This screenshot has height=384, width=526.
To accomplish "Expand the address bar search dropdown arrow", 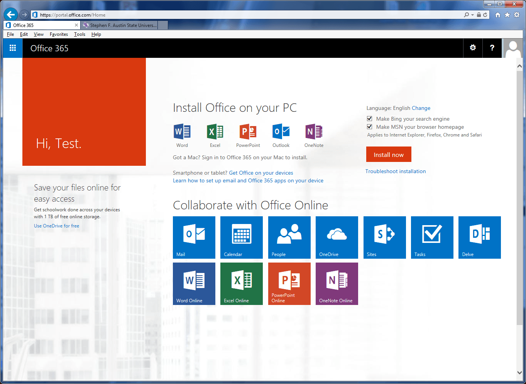I will coord(472,15).
